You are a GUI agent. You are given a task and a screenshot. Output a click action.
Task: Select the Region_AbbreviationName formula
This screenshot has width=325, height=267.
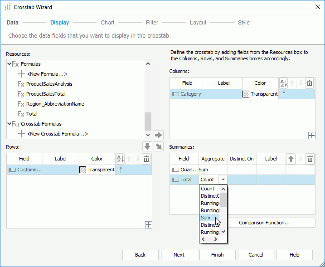tap(55, 104)
